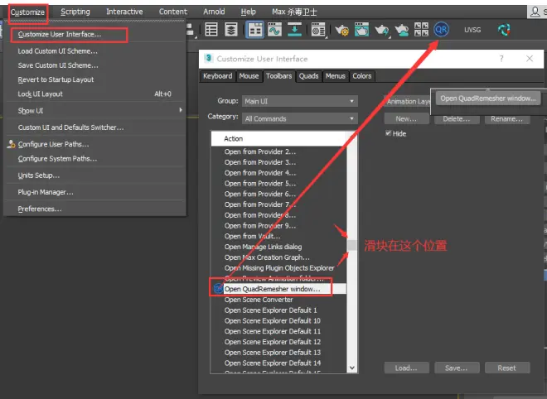
Task: Open the Curve Editor toolbar icon
Action: click(275, 30)
